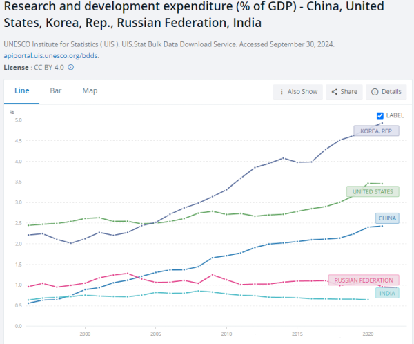Click the RUSSIAN FEDERATION series label

(364, 280)
